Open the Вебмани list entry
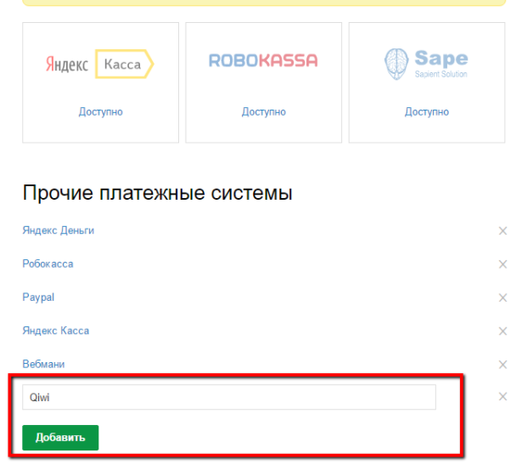Viewport: 522px width, 476px height. (x=43, y=364)
